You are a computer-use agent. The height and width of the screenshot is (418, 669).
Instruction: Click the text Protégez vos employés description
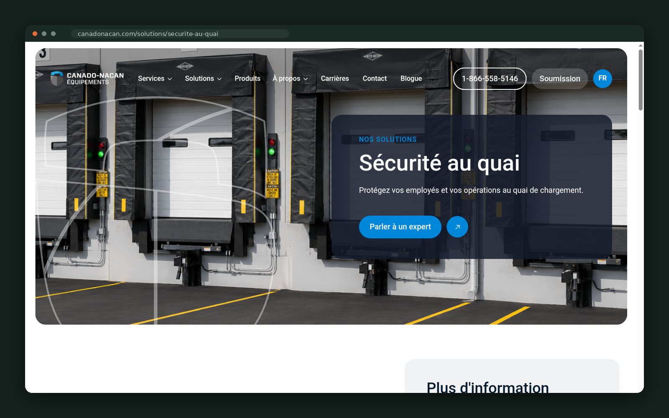[471, 190]
